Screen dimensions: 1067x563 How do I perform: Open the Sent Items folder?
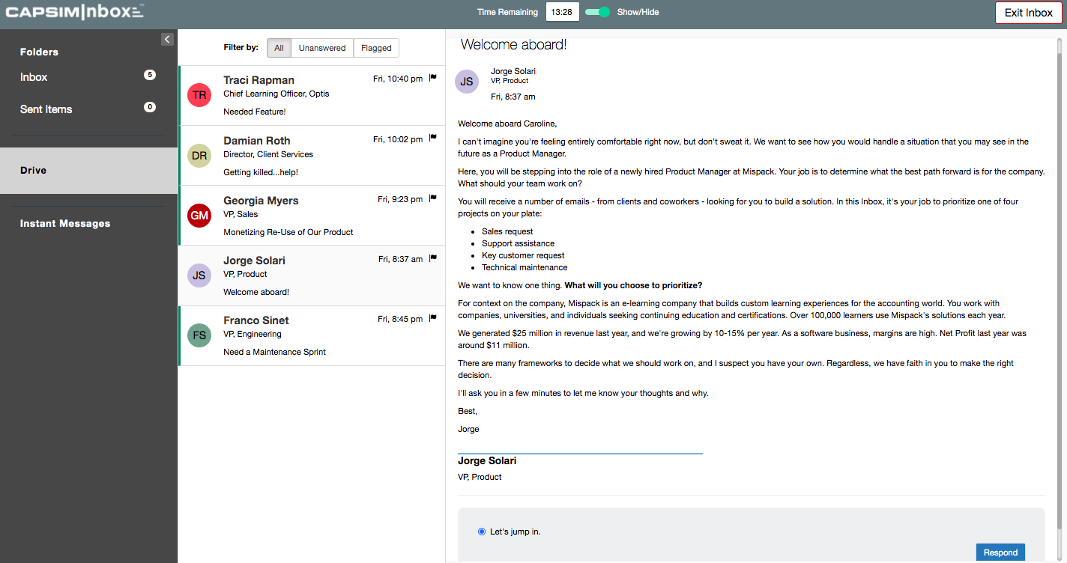point(46,109)
